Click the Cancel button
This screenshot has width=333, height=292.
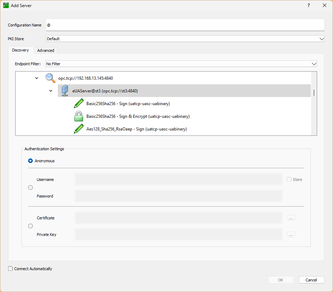coord(311,280)
